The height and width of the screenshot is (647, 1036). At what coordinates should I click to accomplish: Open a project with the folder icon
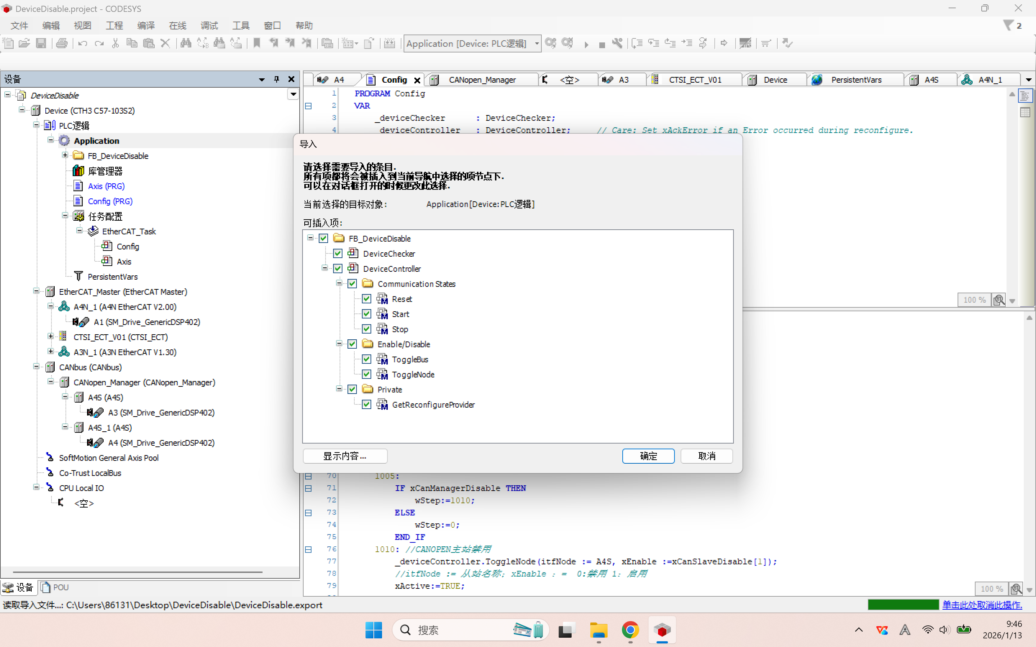(24, 43)
